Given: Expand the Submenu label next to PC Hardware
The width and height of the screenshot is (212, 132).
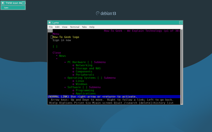Looking at the screenshot, I should [x=100, y=62].
